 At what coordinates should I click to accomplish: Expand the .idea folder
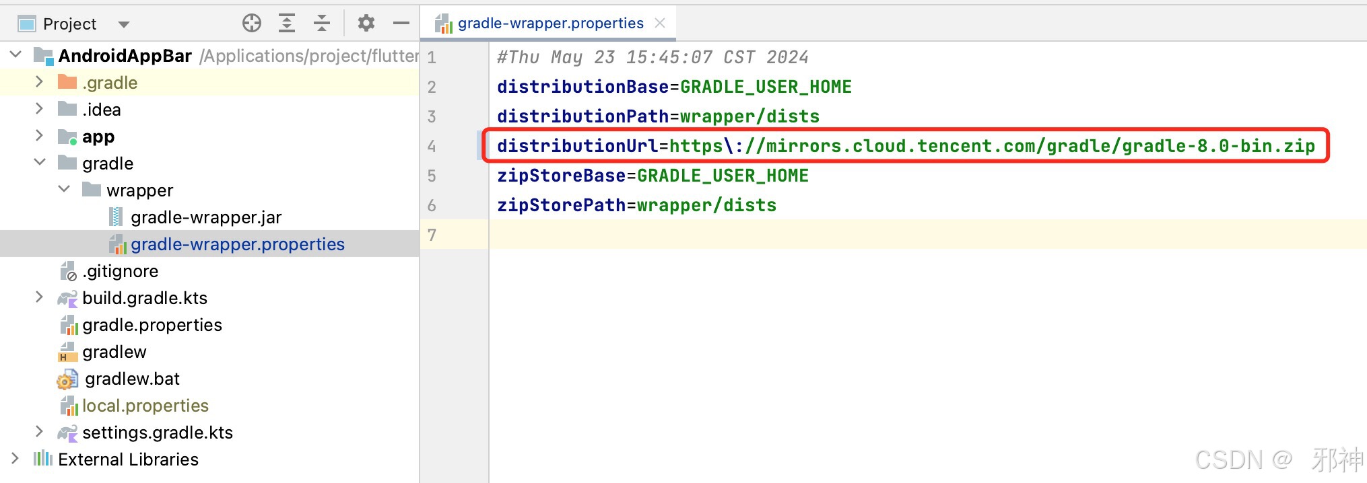39,108
